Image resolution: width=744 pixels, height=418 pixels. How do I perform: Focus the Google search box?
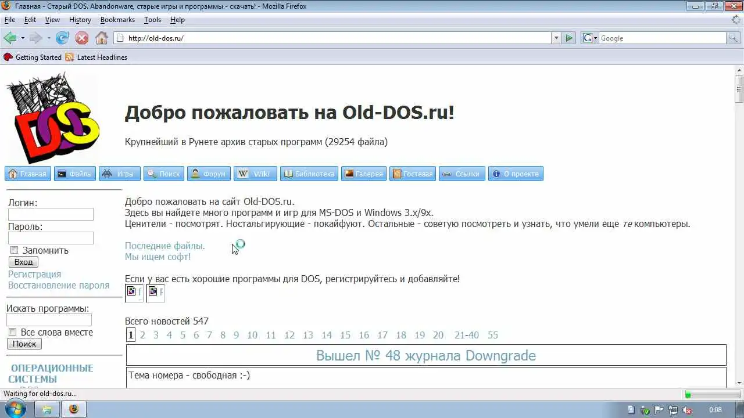[x=662, y=38]
